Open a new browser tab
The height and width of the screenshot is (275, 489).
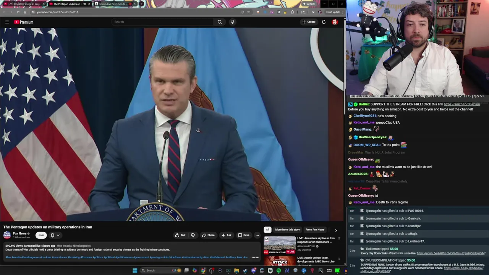141,4
